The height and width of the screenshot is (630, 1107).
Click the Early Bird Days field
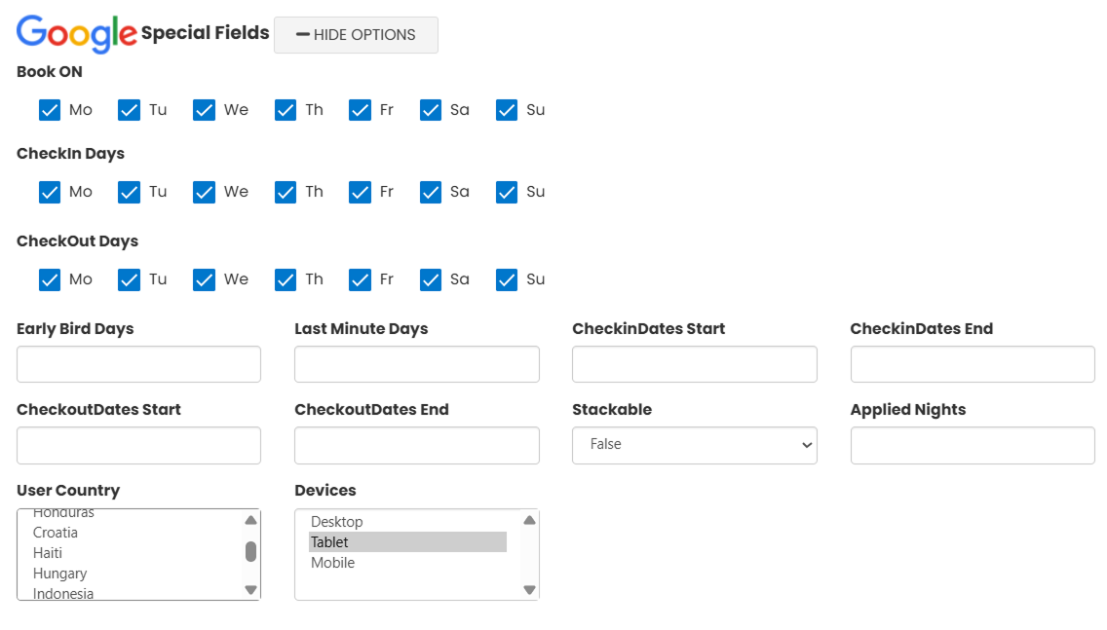pyautogui.click(x=138, y=364)
